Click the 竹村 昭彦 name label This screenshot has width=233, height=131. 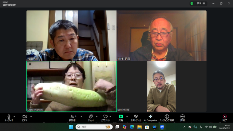click(124, 59)
